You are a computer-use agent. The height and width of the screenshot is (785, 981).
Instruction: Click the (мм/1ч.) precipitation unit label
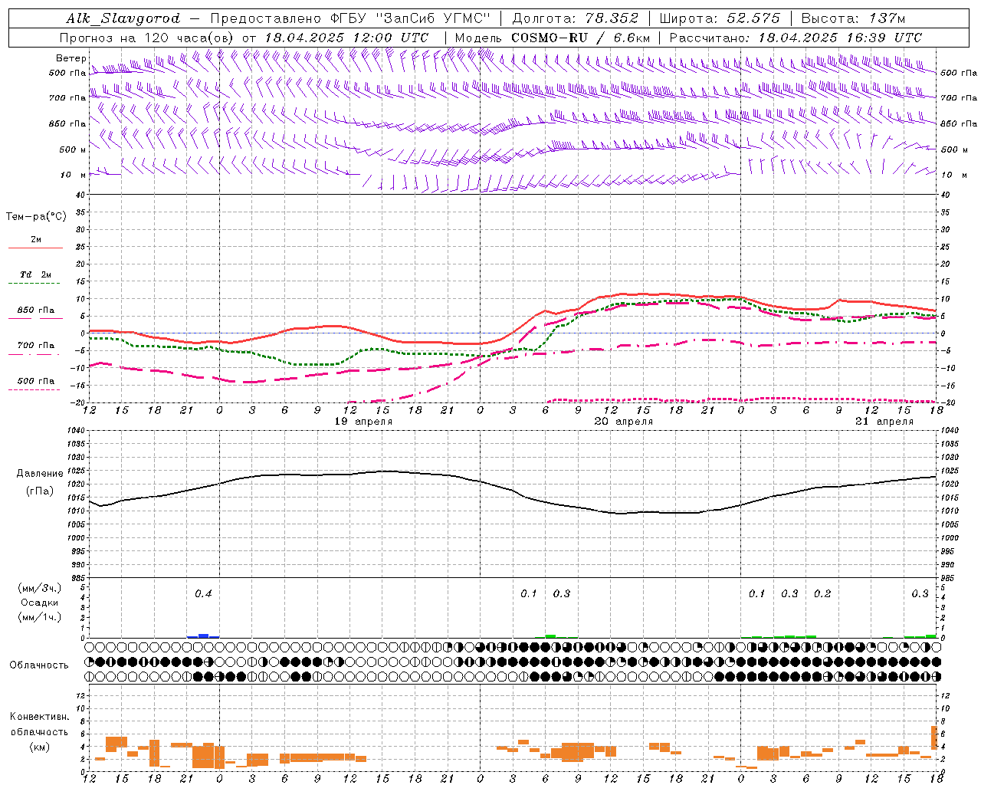tap(40, 617)
